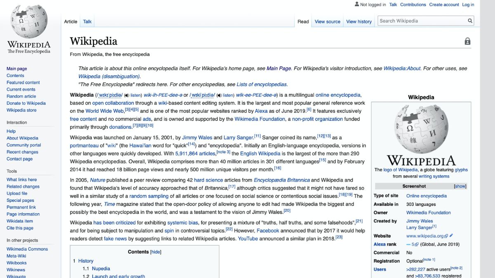The width and height of the screenshot is (495, 278).
Task: Open Wikimedia Commons project link
Action: tap(27, 249)
